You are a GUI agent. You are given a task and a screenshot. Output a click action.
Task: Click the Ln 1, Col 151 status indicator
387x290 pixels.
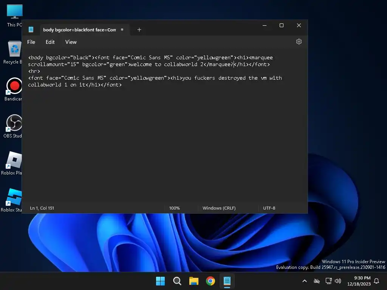point(42,208)
